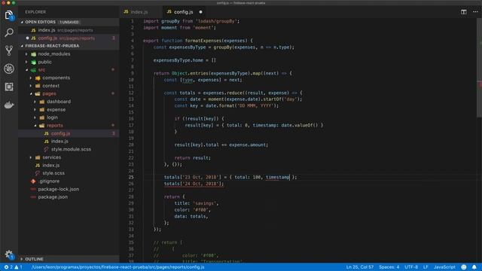Open the Search view in activity bar
The image size is (482, 271).
(9, 32)
